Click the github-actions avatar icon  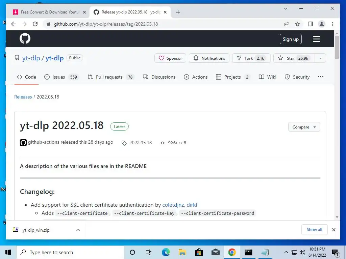point(23,143)
